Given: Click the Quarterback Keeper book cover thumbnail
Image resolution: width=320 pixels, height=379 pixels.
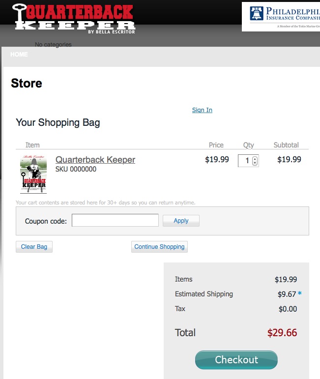Looking at the screenshot, I should (x=33, y=174).
